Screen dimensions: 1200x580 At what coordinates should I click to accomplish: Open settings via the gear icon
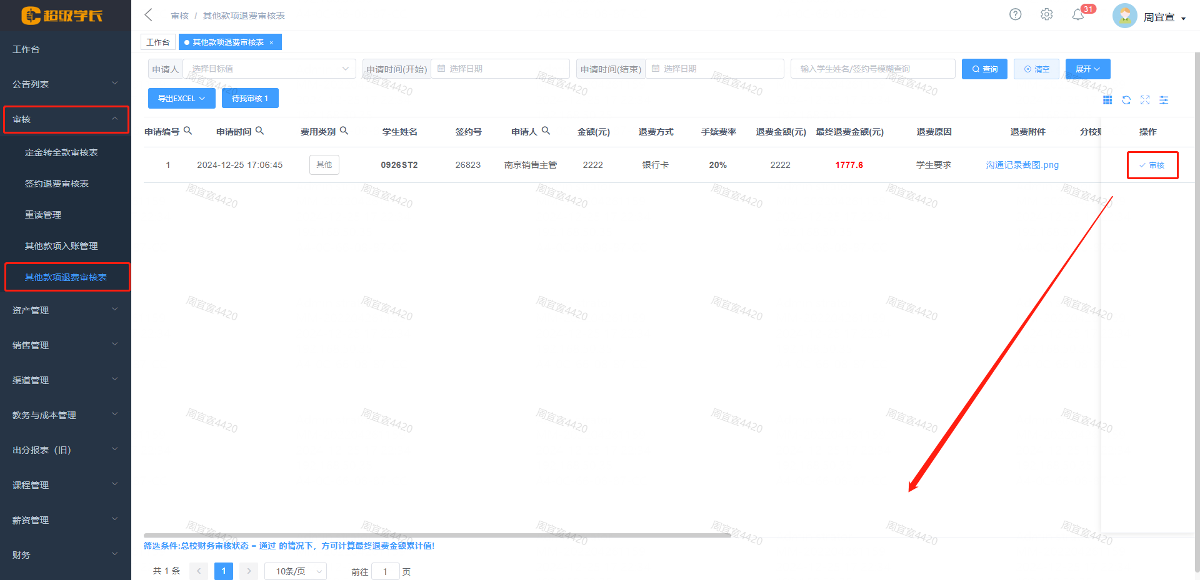click(1046, 14)
